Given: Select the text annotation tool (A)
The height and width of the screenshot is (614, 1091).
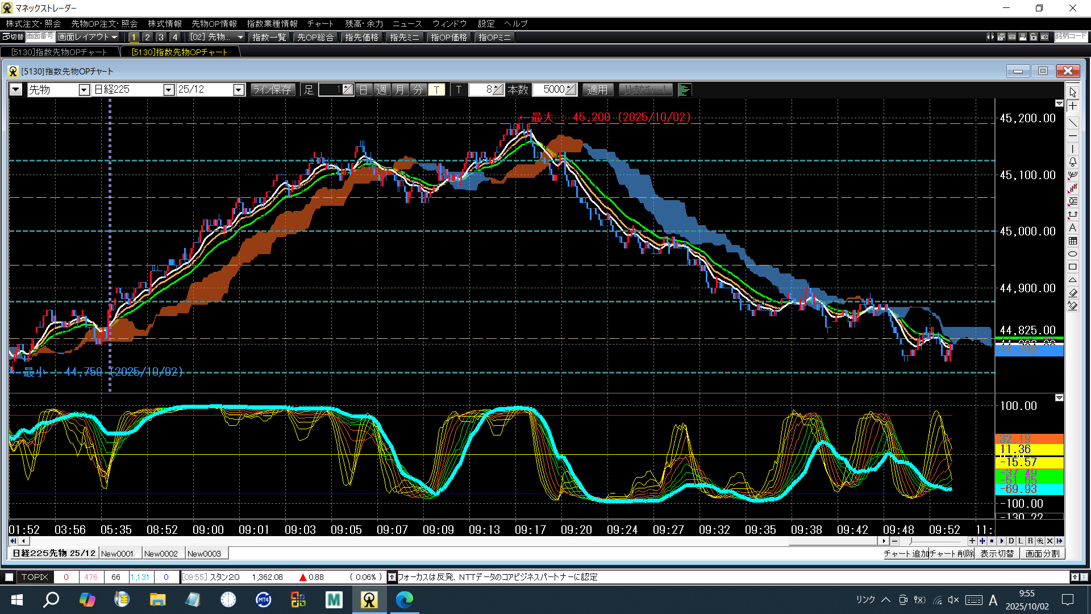Looking at the screenshot, I should [x=1072, y=228].
